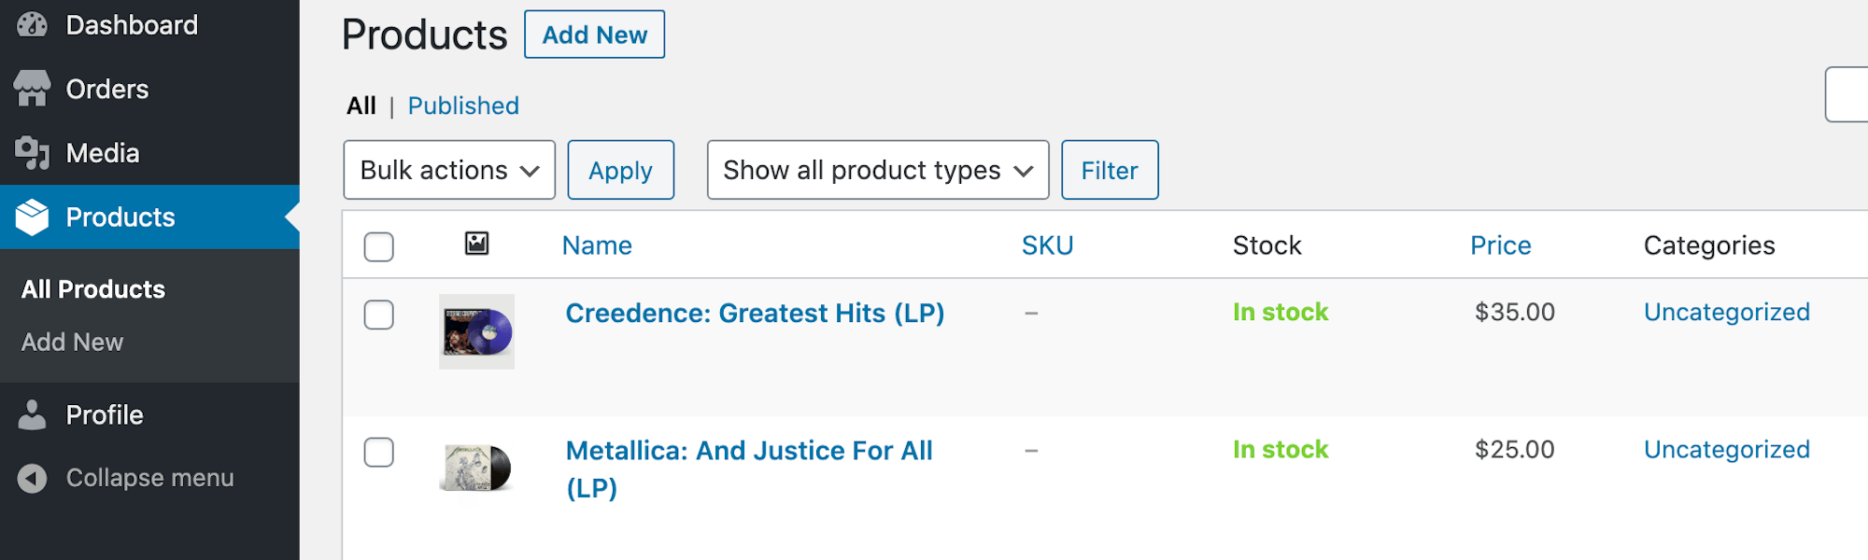Select the Products box icon

[33, 217]
